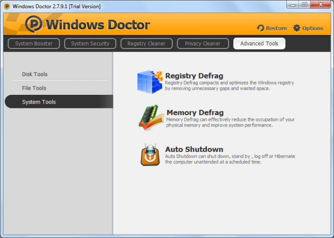Screen dimensions: 334x238
Task: Close the Windows Doctor window
Action: pos(321,4)
